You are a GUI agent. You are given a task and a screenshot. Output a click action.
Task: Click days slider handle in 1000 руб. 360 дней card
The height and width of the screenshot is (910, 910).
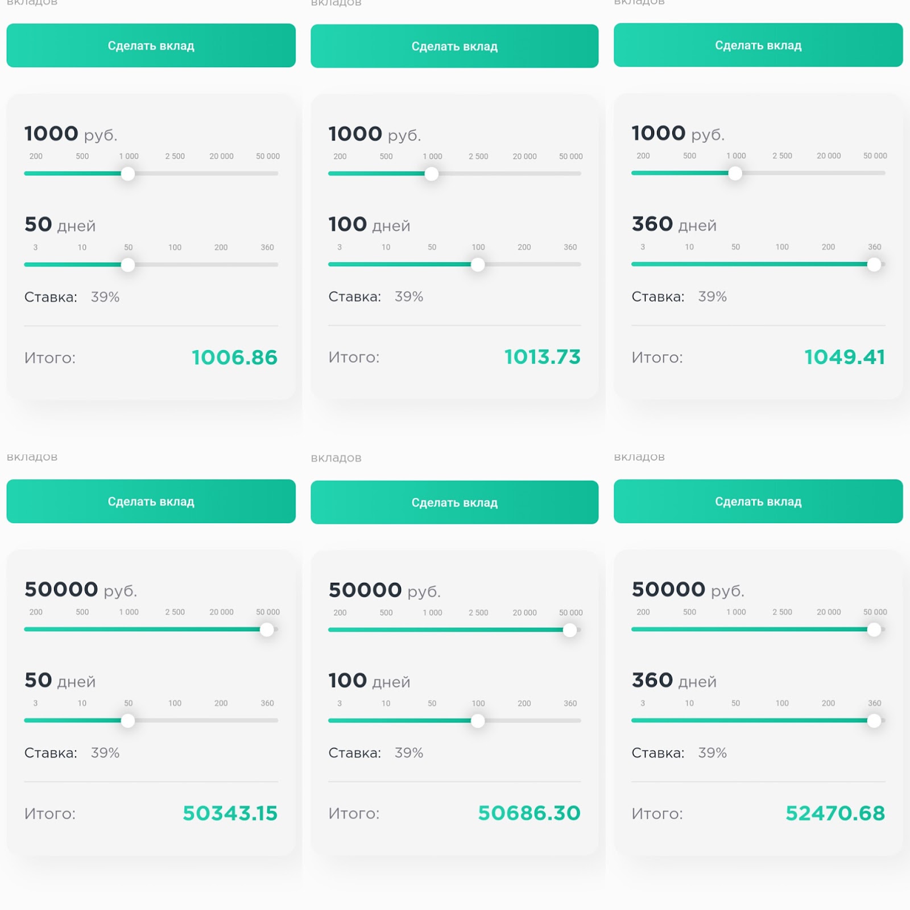(x=874, y=264)
